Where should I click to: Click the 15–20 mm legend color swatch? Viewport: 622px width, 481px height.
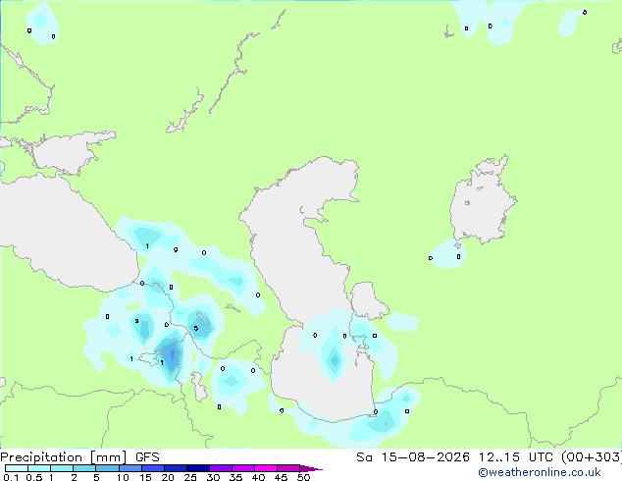pyautogui.click(x=153, y=468)
